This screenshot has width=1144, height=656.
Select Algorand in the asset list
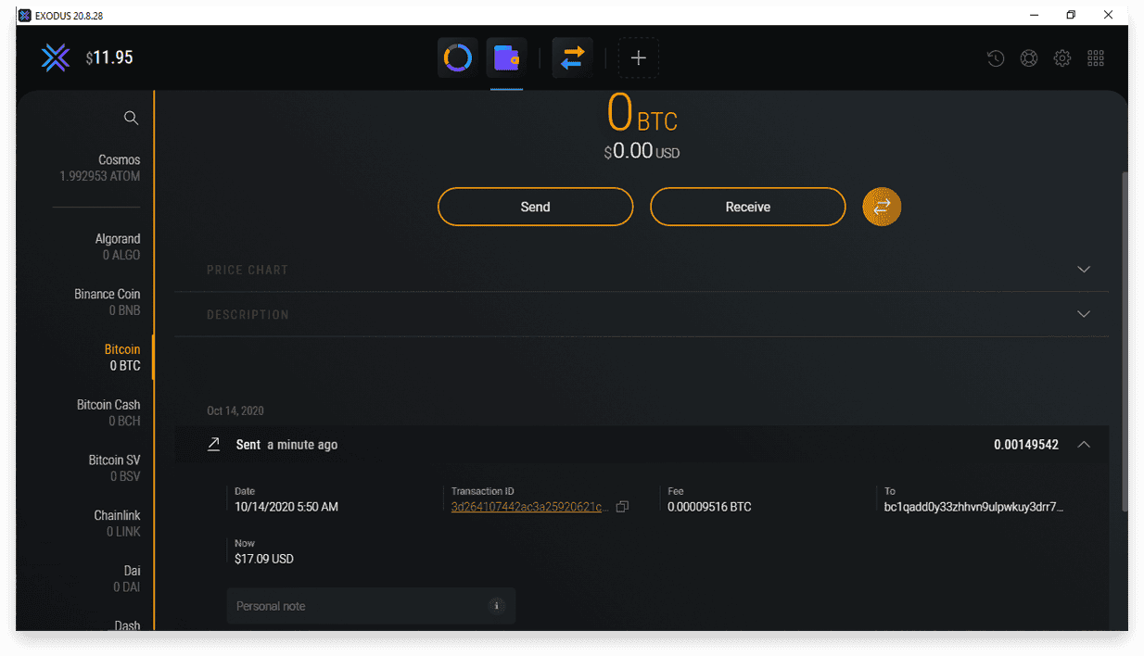(117, 246)
